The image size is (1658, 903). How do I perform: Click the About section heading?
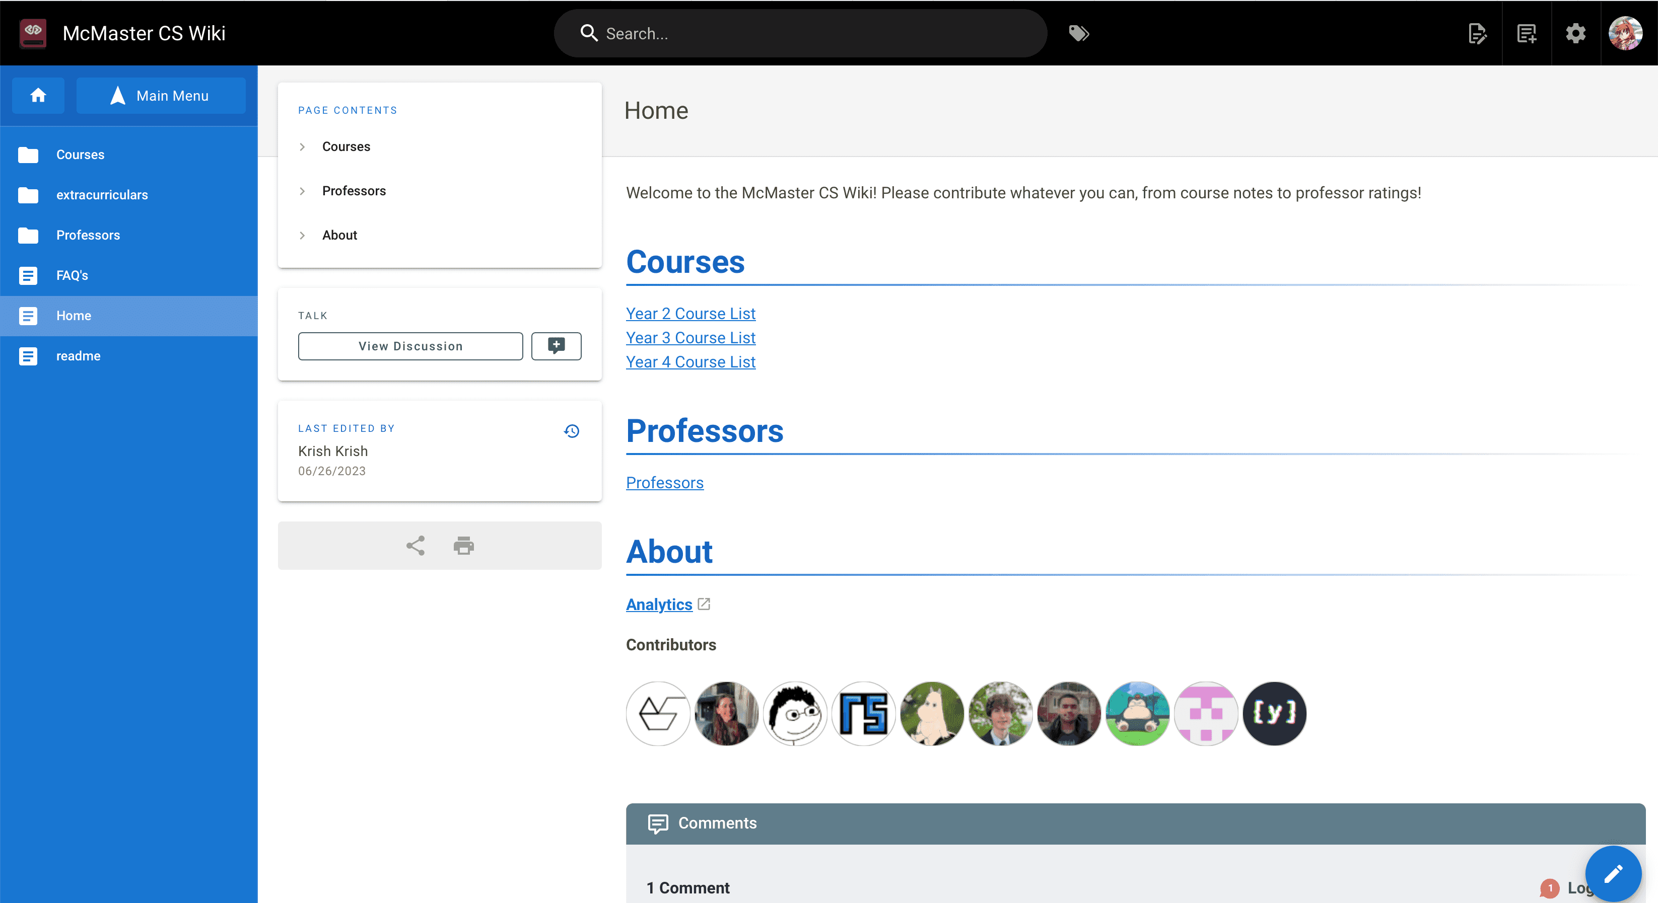coord(669,552)
